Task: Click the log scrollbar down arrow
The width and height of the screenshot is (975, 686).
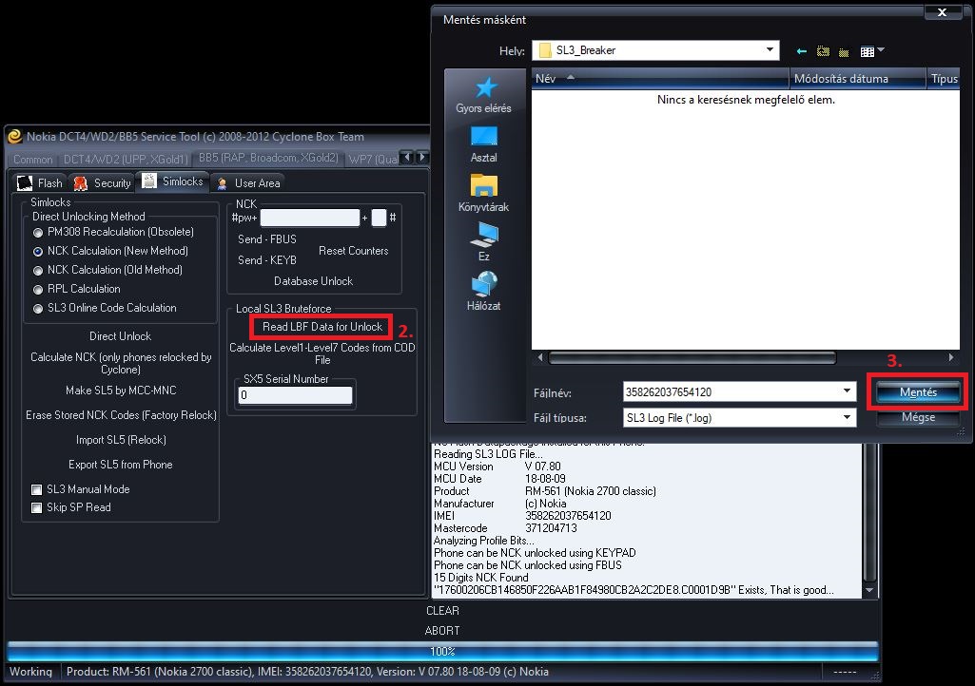Action: [869, 590]
